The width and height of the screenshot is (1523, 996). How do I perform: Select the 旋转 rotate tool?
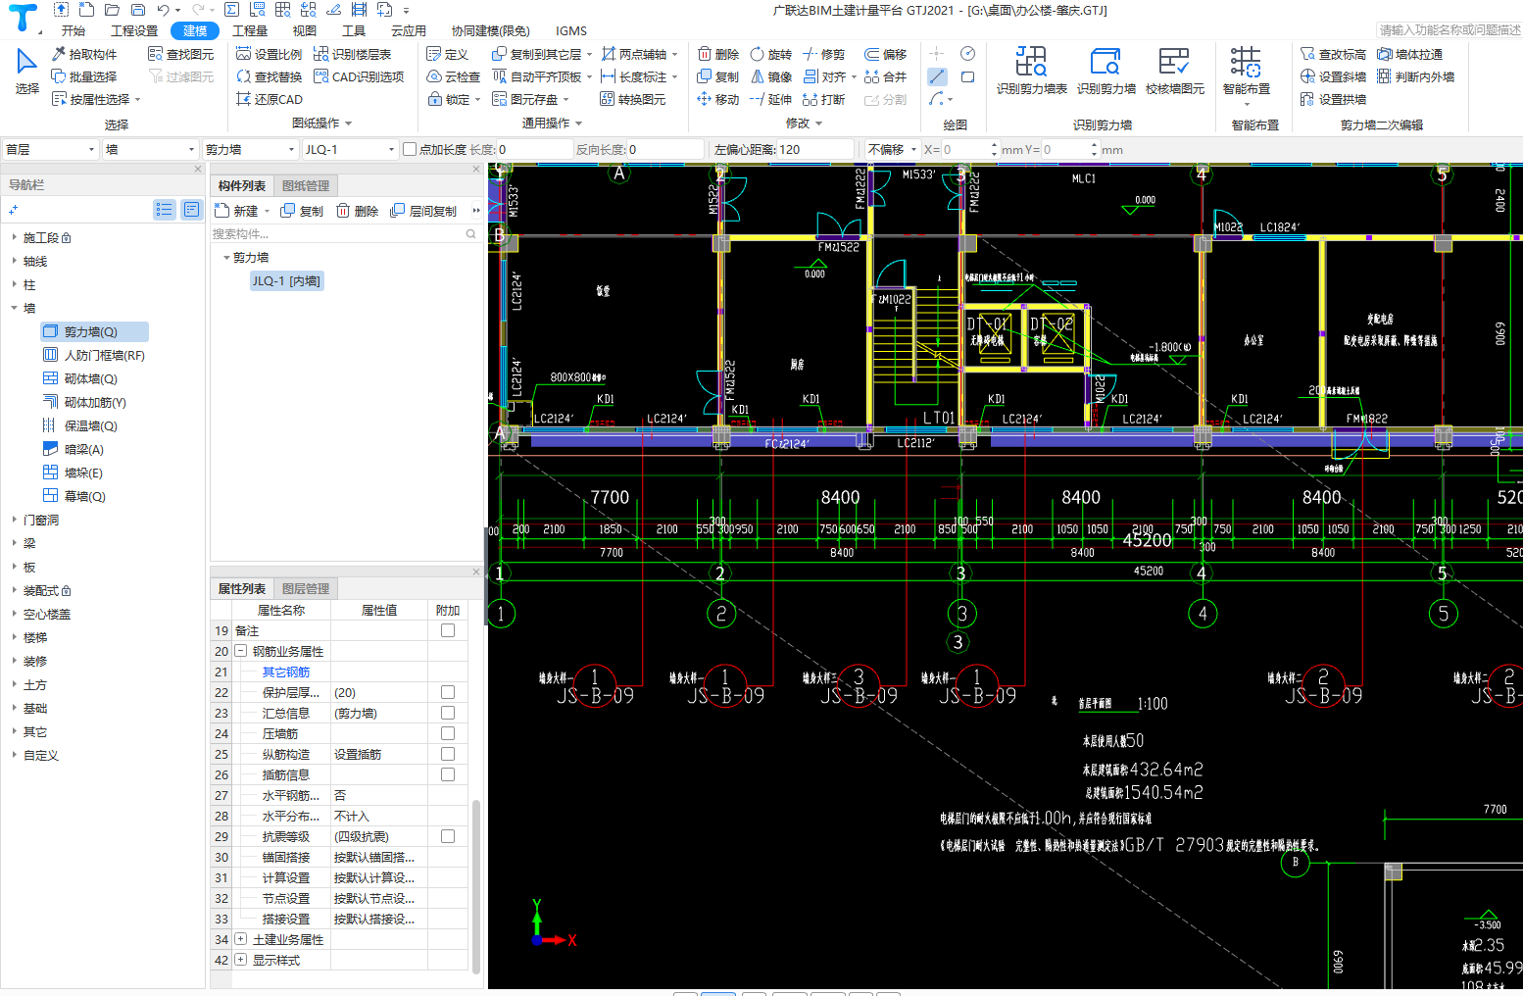770,54
